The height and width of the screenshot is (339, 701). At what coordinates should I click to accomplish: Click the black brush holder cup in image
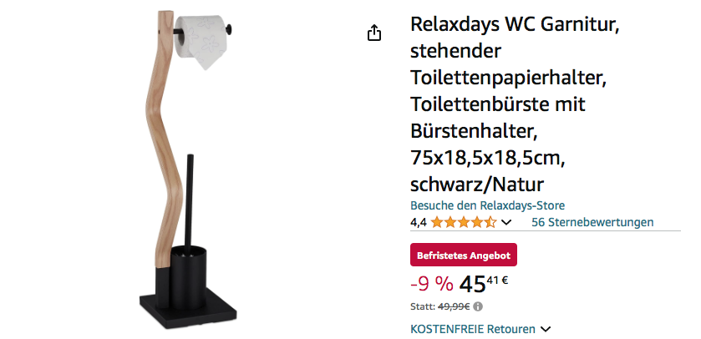(188, 276)
